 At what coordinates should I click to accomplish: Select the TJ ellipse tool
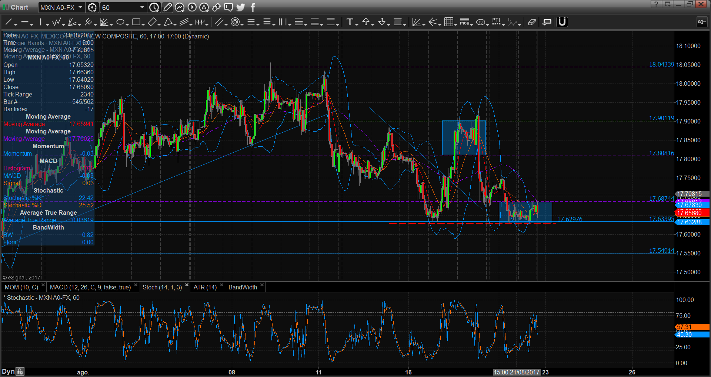480,22
